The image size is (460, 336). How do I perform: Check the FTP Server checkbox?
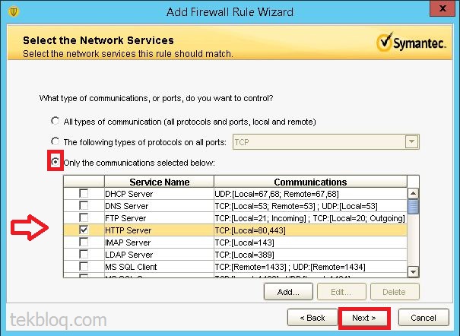click(84, 218)
